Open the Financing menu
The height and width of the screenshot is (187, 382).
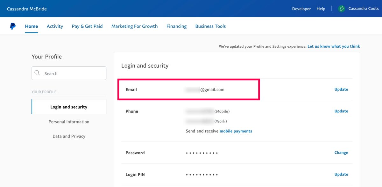(176, 26)
